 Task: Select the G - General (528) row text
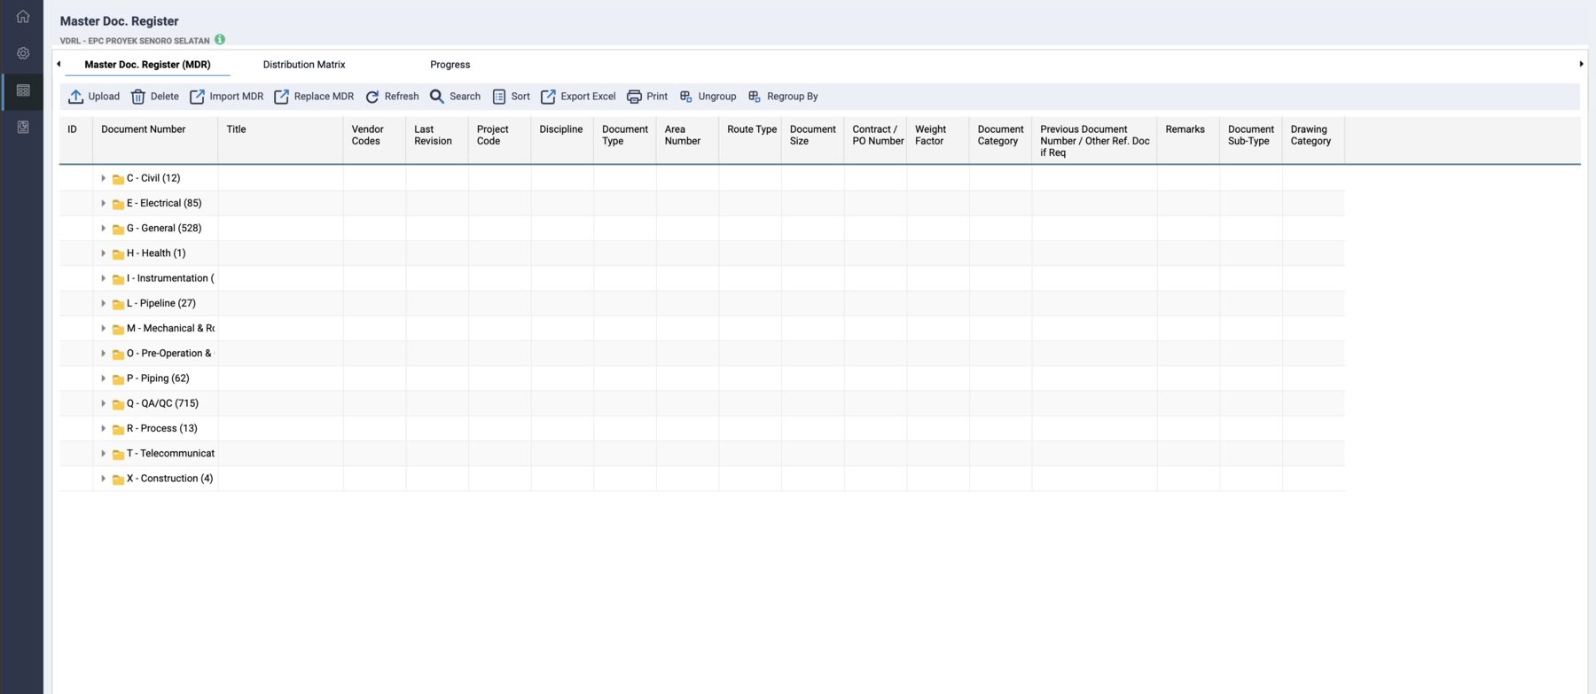click(164, 229)
